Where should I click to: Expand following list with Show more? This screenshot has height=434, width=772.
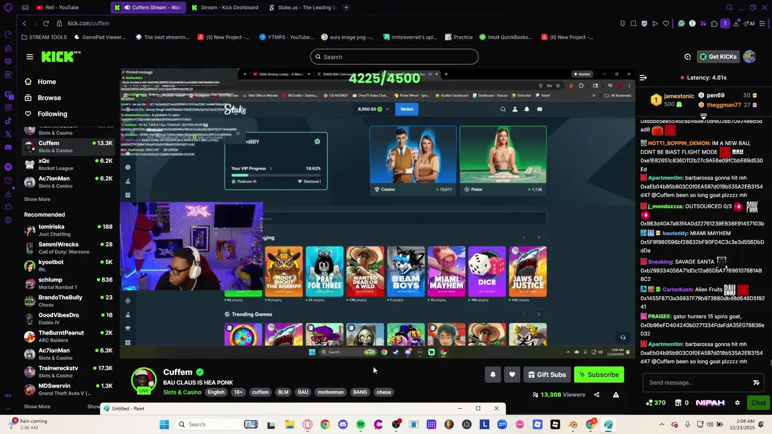(37, 199)
